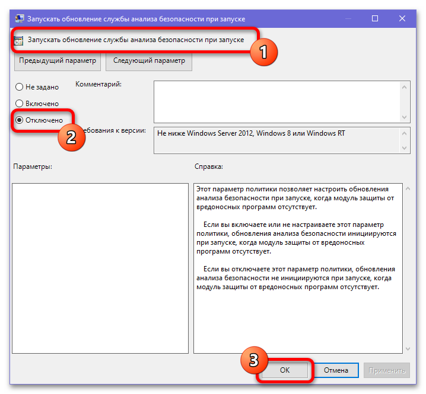The image size is (426, 394).
Task: Confirm with the OK button
Action: tap(285, 370)
